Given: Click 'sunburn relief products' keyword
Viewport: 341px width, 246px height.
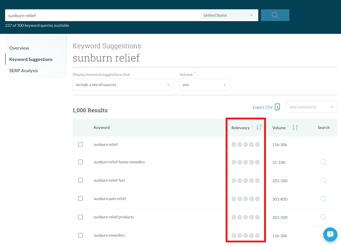Looking at the screenshot, I should point(114,217).
